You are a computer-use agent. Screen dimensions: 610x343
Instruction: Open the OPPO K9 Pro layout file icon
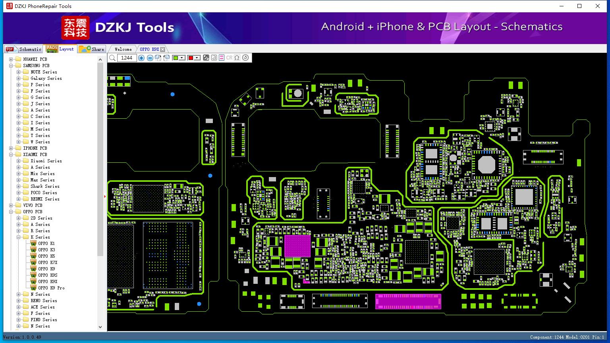(x=33, y=288)
